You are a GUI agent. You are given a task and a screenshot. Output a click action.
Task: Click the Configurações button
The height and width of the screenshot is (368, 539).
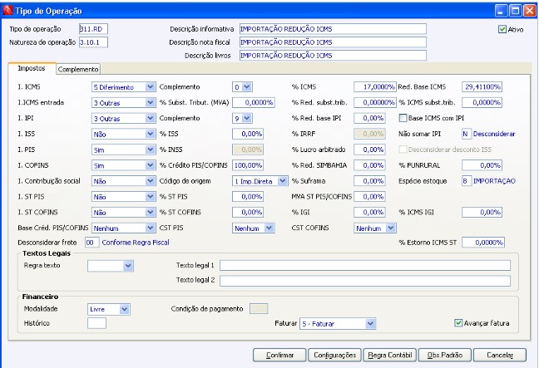point(333,355)
